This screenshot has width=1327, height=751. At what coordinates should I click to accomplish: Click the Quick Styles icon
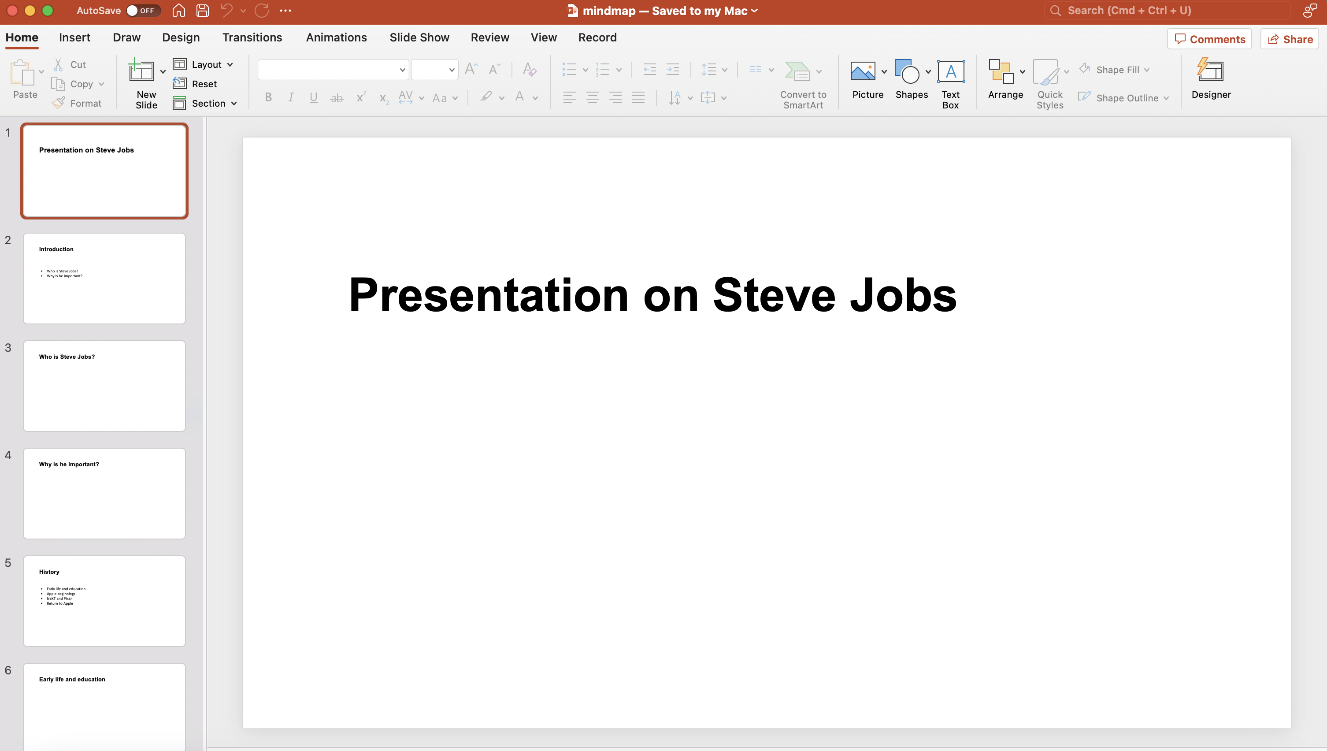click(x=1046, y=72)
